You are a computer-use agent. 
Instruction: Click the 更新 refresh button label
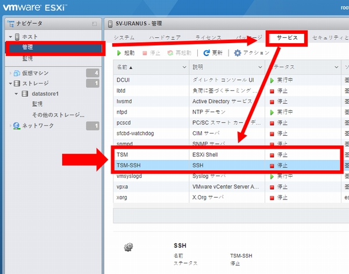pyautogui.click(x=217, y=53)
